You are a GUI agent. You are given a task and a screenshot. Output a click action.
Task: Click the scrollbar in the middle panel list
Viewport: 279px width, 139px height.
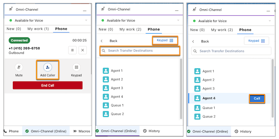181,89
